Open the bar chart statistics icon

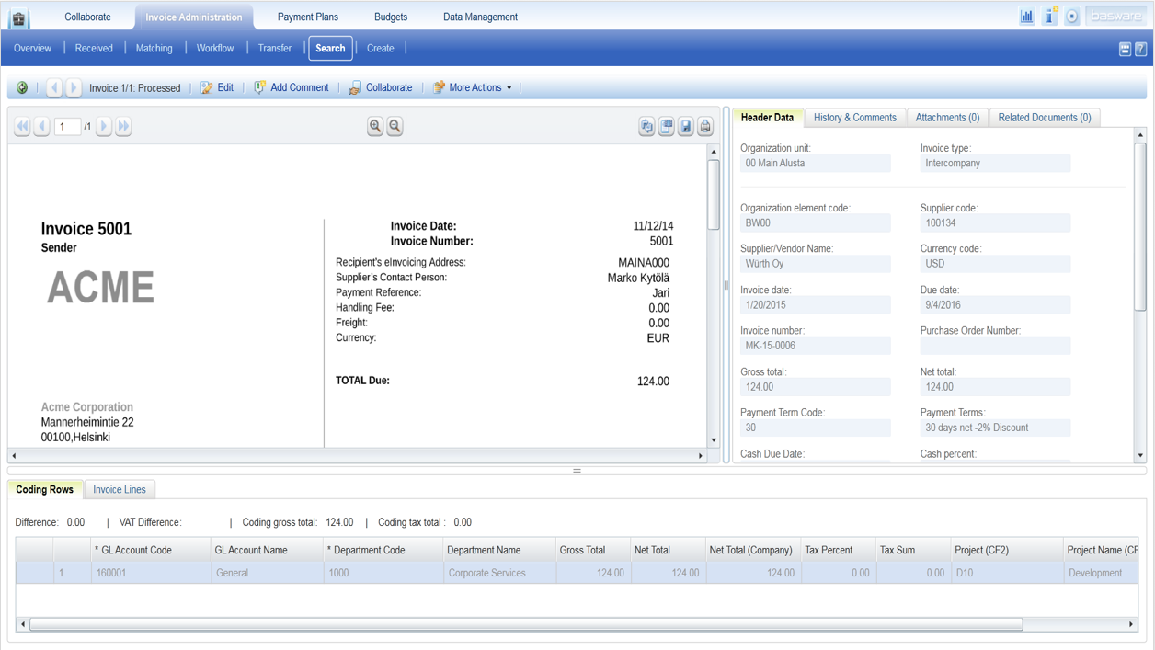tap(1026, 16)
